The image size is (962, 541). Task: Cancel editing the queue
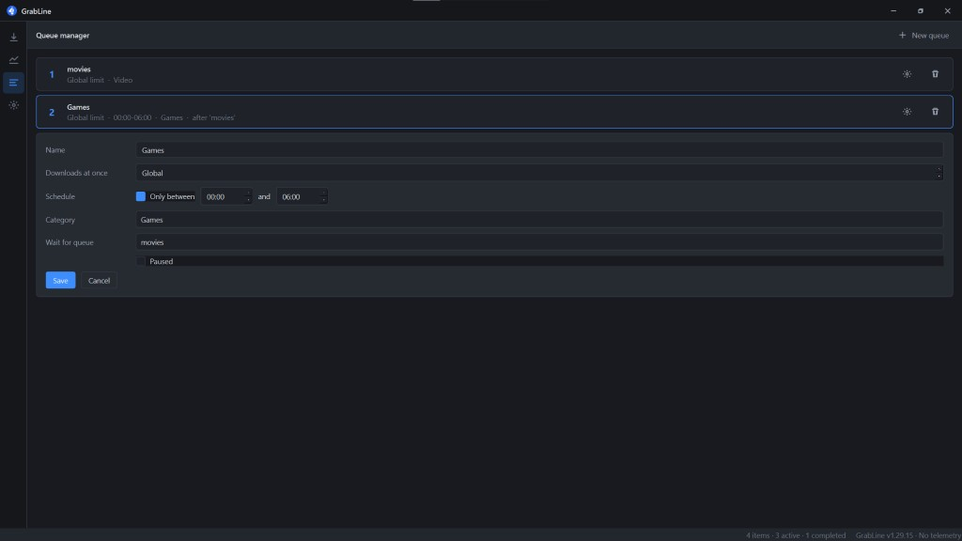pyautogui.click(x=99, y=280)
